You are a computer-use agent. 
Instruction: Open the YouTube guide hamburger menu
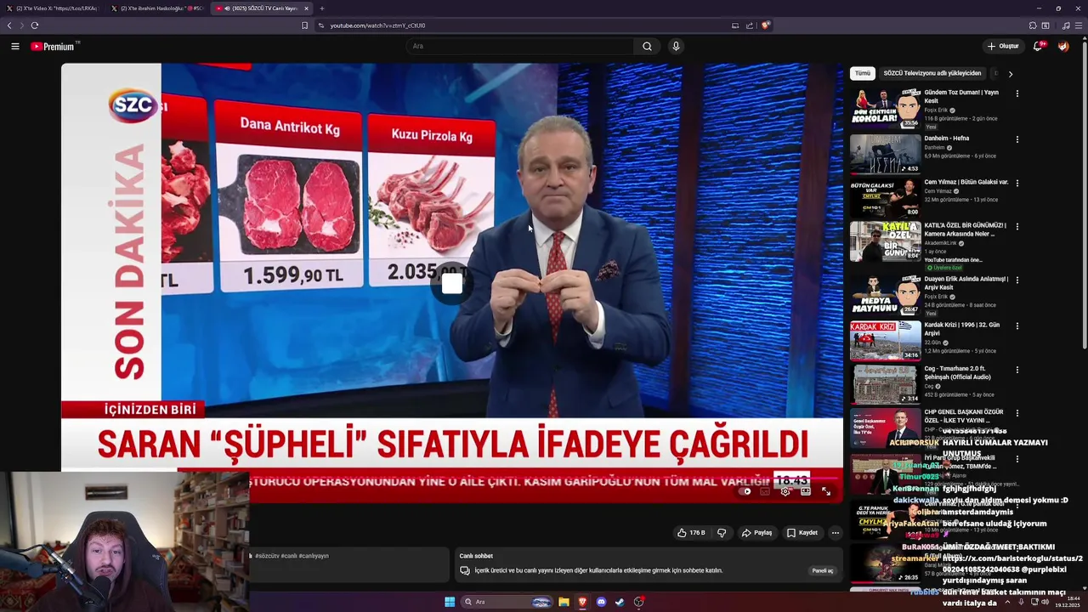point(15,47)
